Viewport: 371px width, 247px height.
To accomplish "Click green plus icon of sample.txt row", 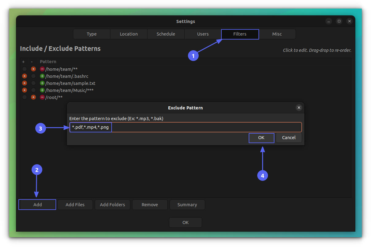I will pos(42,83).
